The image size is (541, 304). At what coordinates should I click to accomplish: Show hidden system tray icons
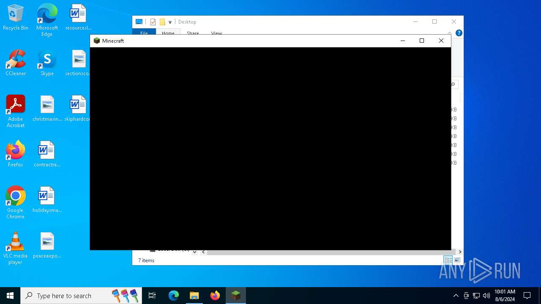point(456,296)
